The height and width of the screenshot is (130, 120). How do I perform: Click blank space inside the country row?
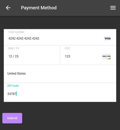pyautogui.click(x=70, y=74)
